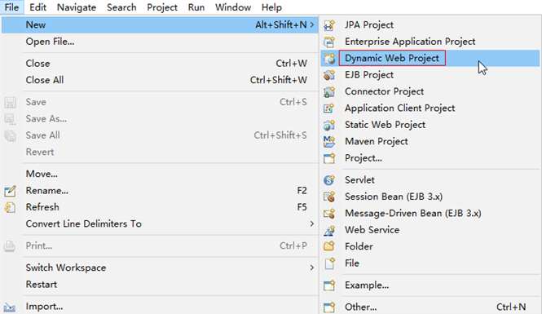Viewport: 542px width, 314px height.
Task: Select EJB Project entry
Action: 430,75
